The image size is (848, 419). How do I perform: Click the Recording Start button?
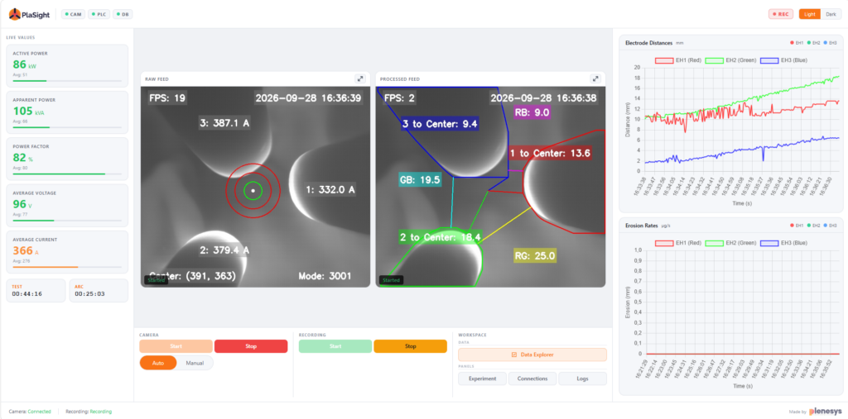[x=335, y=346]
